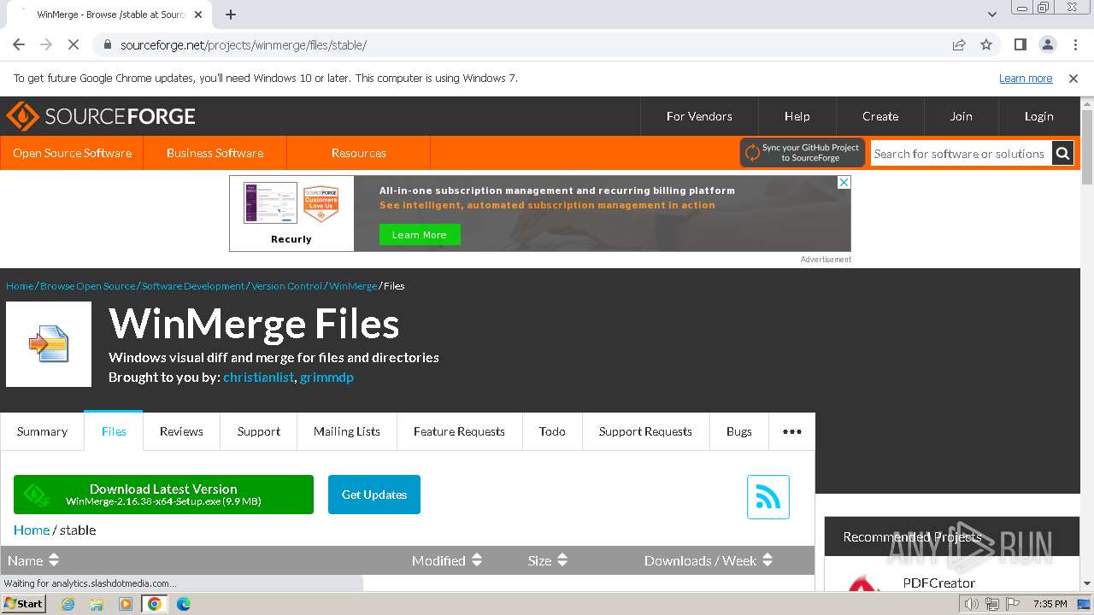Sort files by Size
This screenshot has height=615, width=1094.
(x=548, y=560)
